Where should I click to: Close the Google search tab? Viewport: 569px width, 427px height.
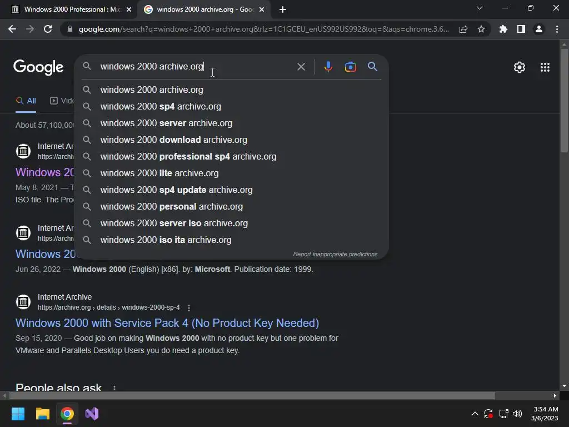pyautogui.click(x=262, y=9)
